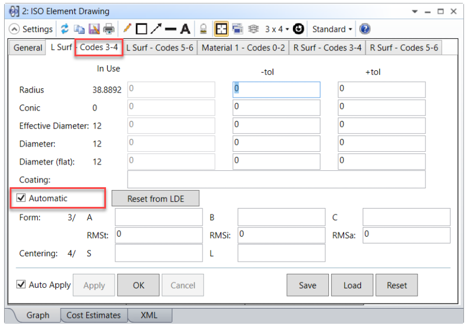Screen dimensions: 471x329
Task: Toggle the highlighted grid layout icon
Action: click(221, 29)
